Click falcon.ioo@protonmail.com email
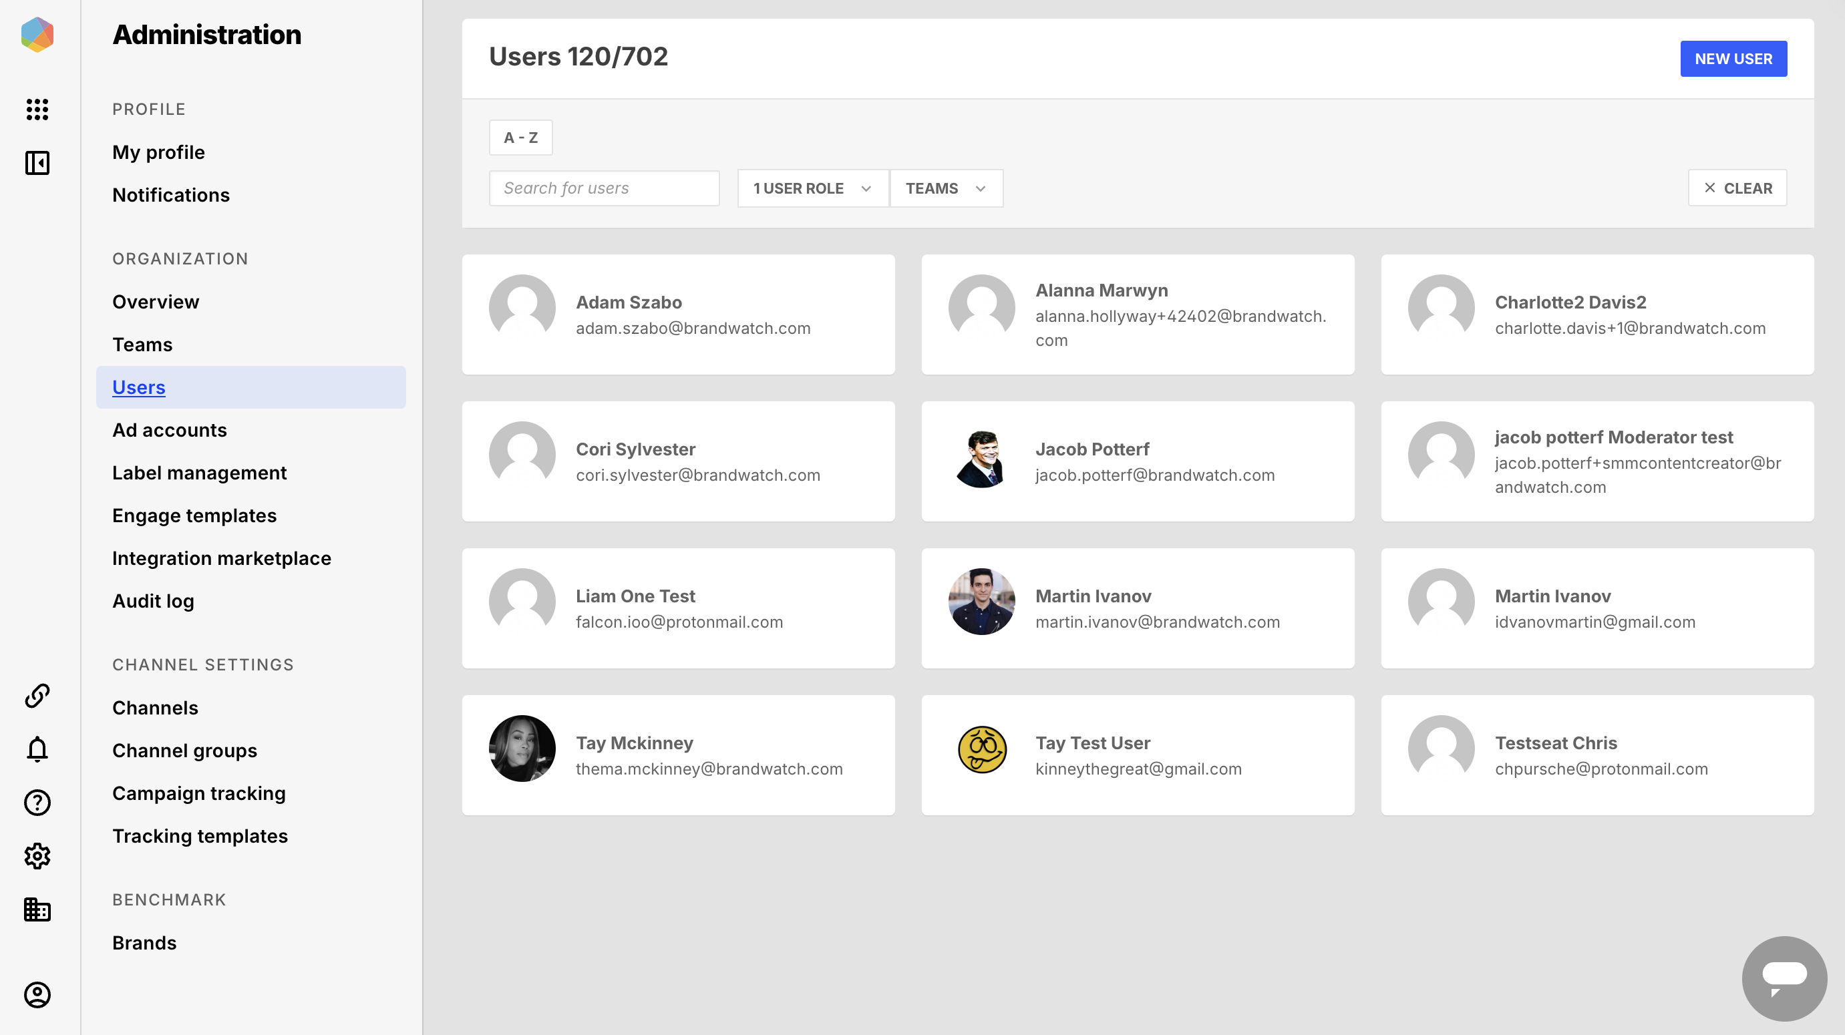 tap(679, 621)
